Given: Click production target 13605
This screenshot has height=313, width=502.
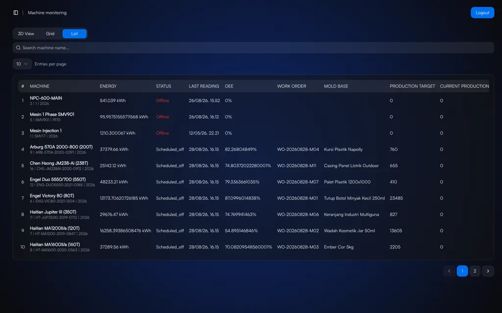Looking at the screenshot, I should coord(396,231).
